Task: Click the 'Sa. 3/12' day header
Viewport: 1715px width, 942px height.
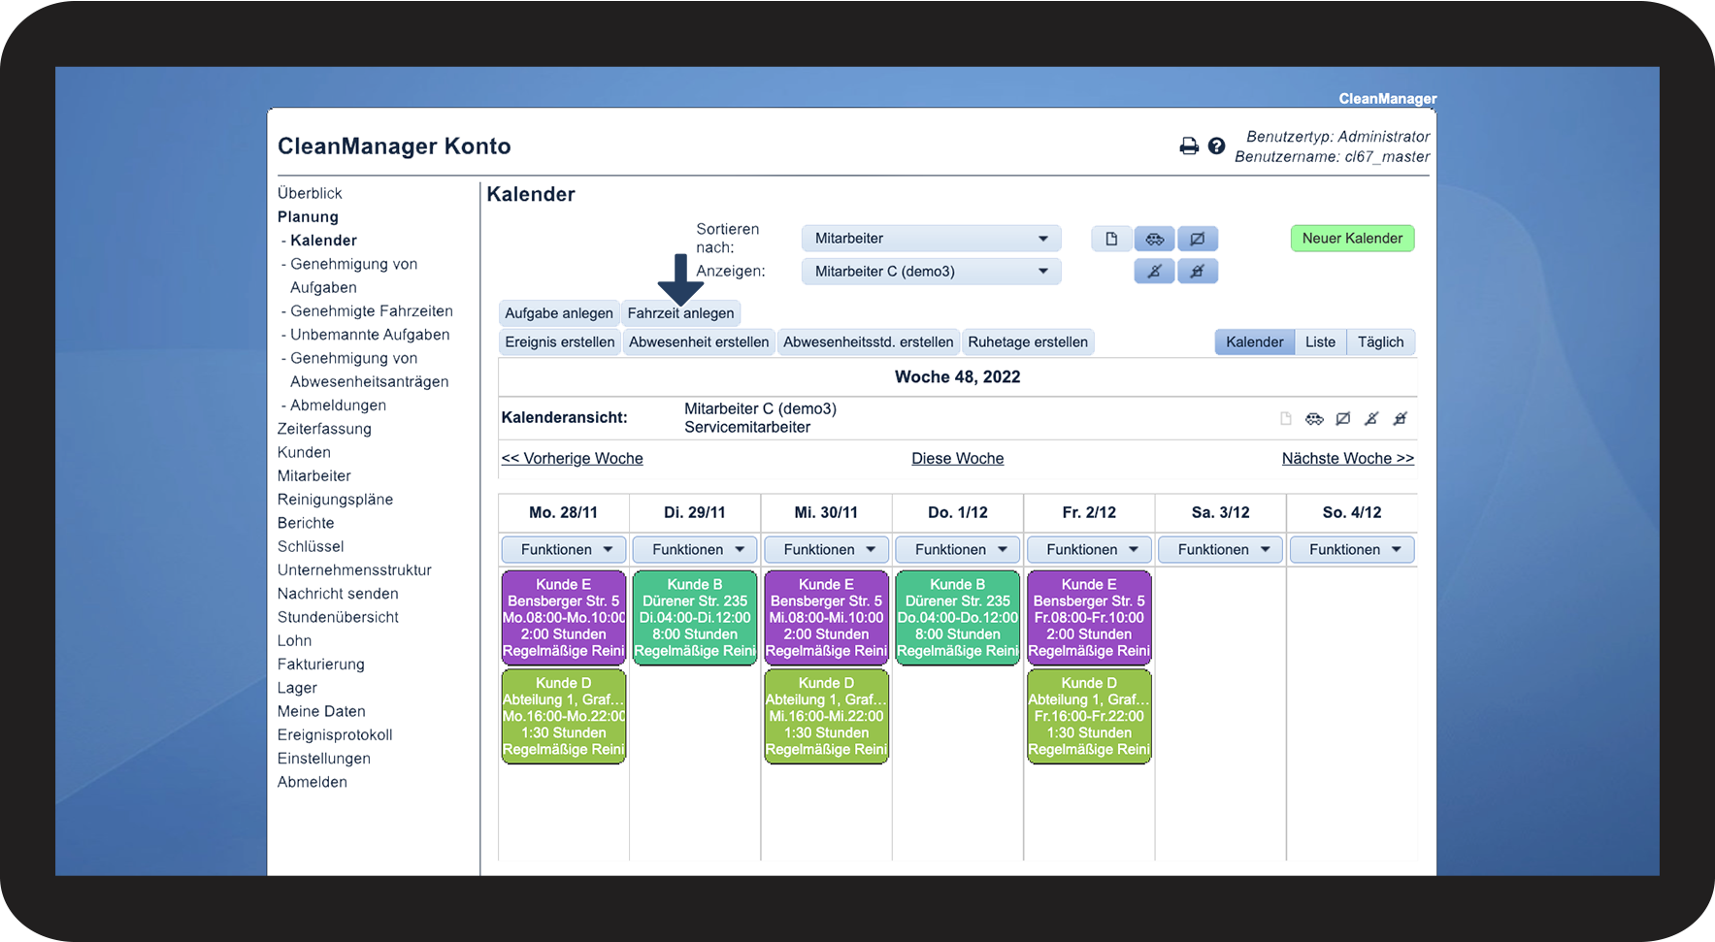Action: (1221, 513)
